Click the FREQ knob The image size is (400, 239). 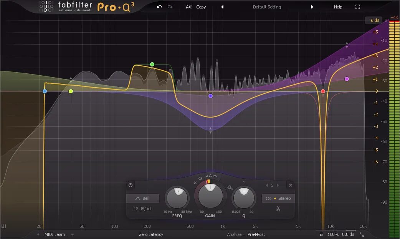tap(177, 198)
